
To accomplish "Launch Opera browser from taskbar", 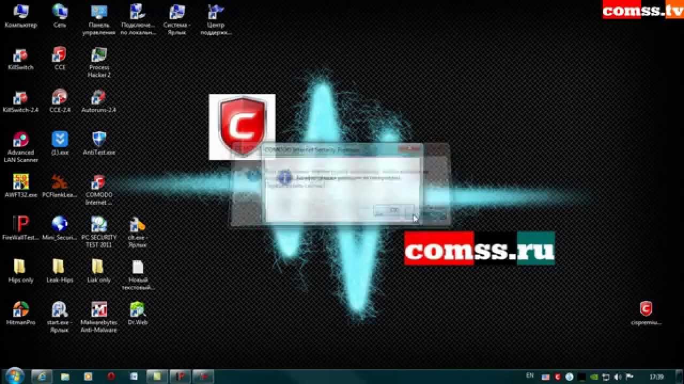I will pos(111,376).
